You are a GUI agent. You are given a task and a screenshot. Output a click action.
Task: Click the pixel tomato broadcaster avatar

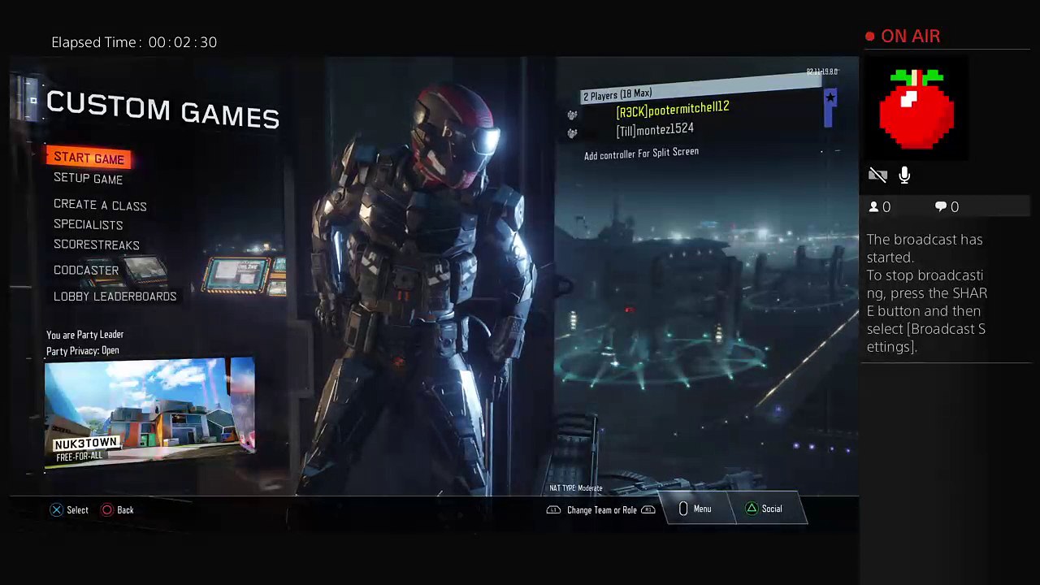pos(916,109)
